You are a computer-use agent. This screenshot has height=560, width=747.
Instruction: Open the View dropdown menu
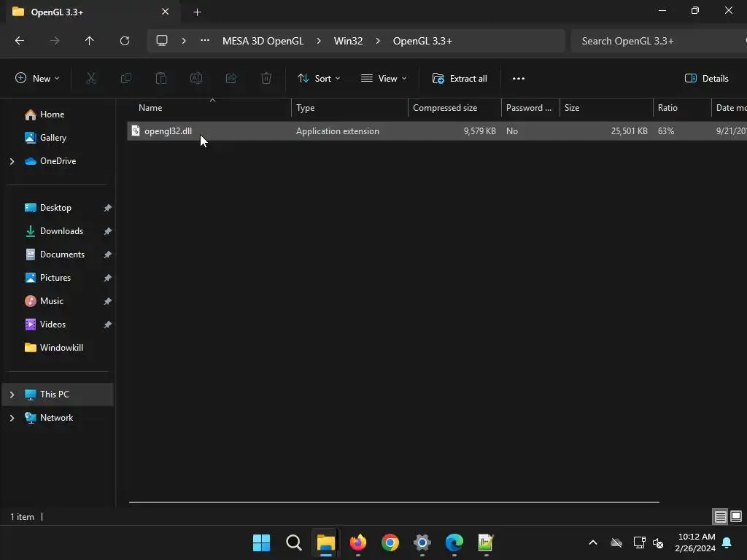(384, 79)
